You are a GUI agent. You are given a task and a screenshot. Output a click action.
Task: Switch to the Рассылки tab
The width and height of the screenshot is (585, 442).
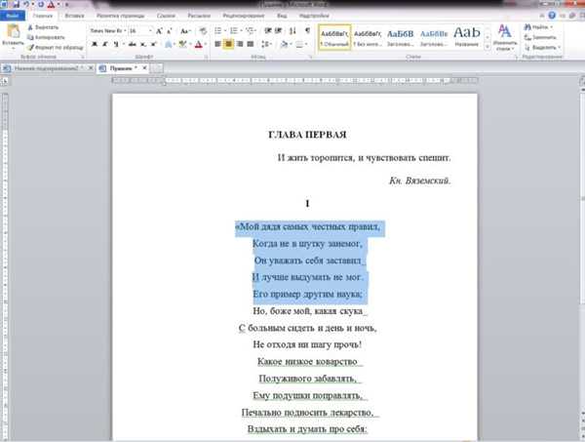coord(199,16)
